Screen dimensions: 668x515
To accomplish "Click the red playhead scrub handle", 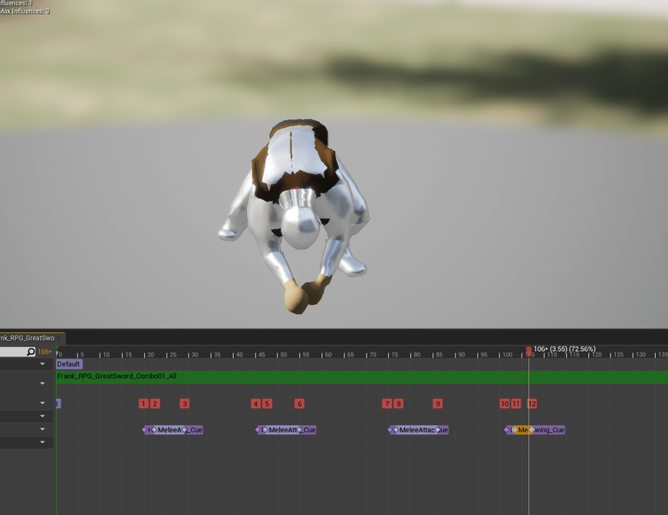I will pyautogui.click(x=528, y=351).
